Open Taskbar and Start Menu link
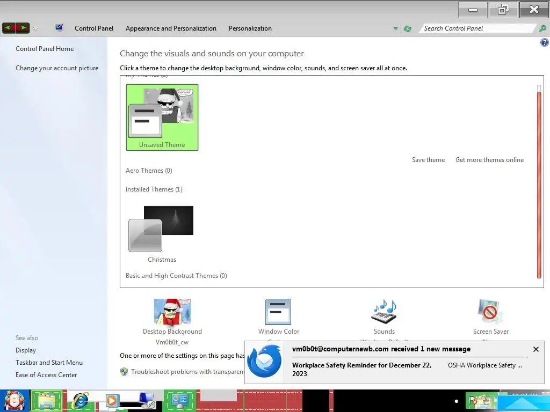The width and height of the screenshot is (550, 412). (x=49, y=363)
